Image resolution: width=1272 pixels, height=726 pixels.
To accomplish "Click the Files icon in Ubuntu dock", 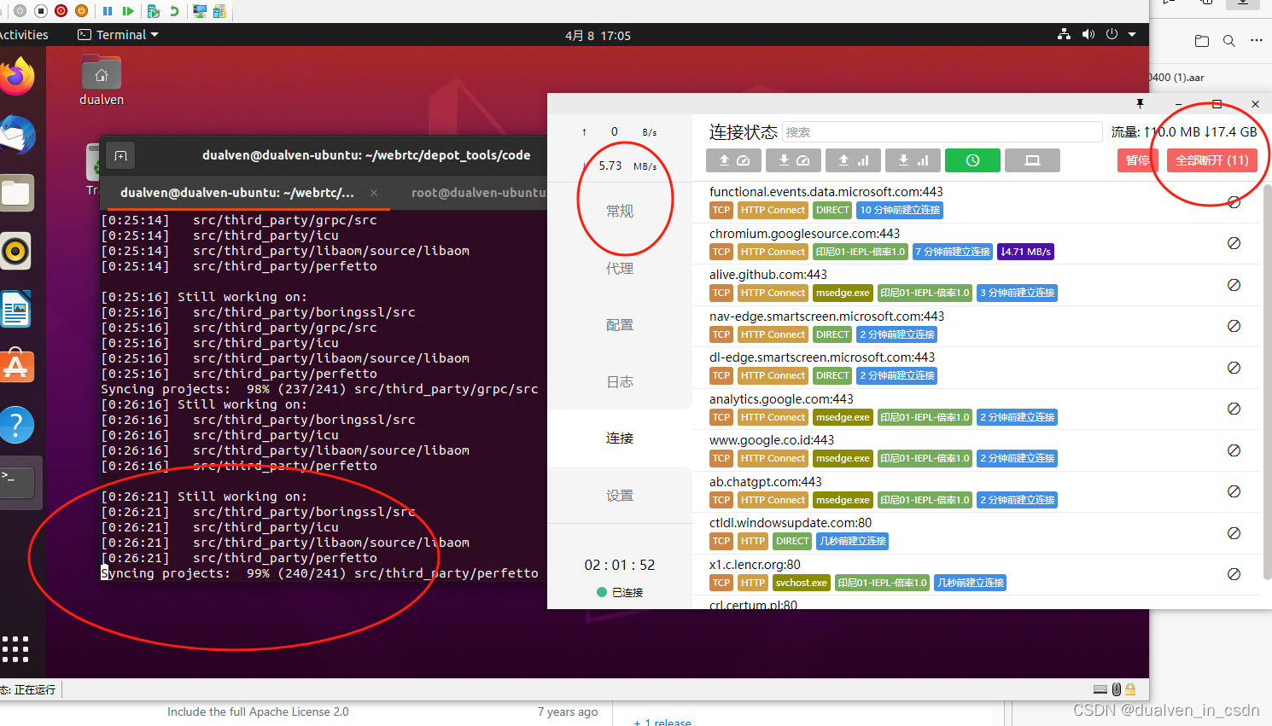I will point(16,193).
